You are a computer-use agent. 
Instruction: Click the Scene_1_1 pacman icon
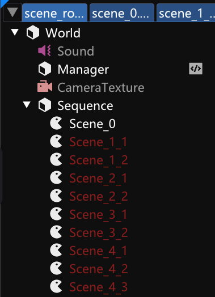56,141
